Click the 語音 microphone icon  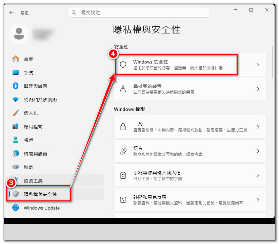(123, 151)
